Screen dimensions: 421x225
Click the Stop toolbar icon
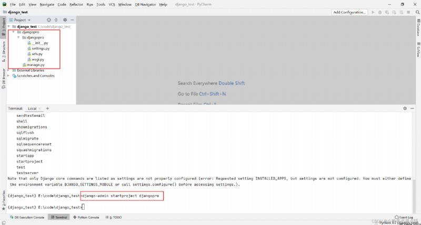(408, 12)
